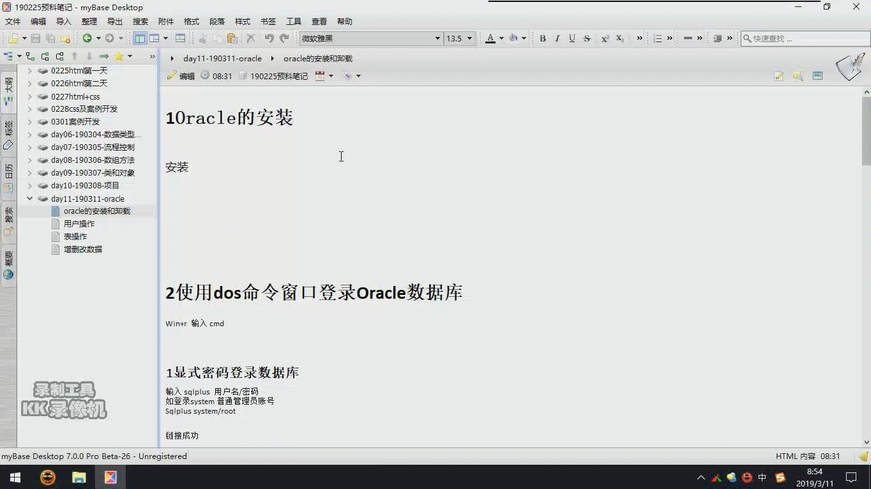
Task: Toggle the second pane layout button
Action: pyautogui.click(x=155, y=38)
